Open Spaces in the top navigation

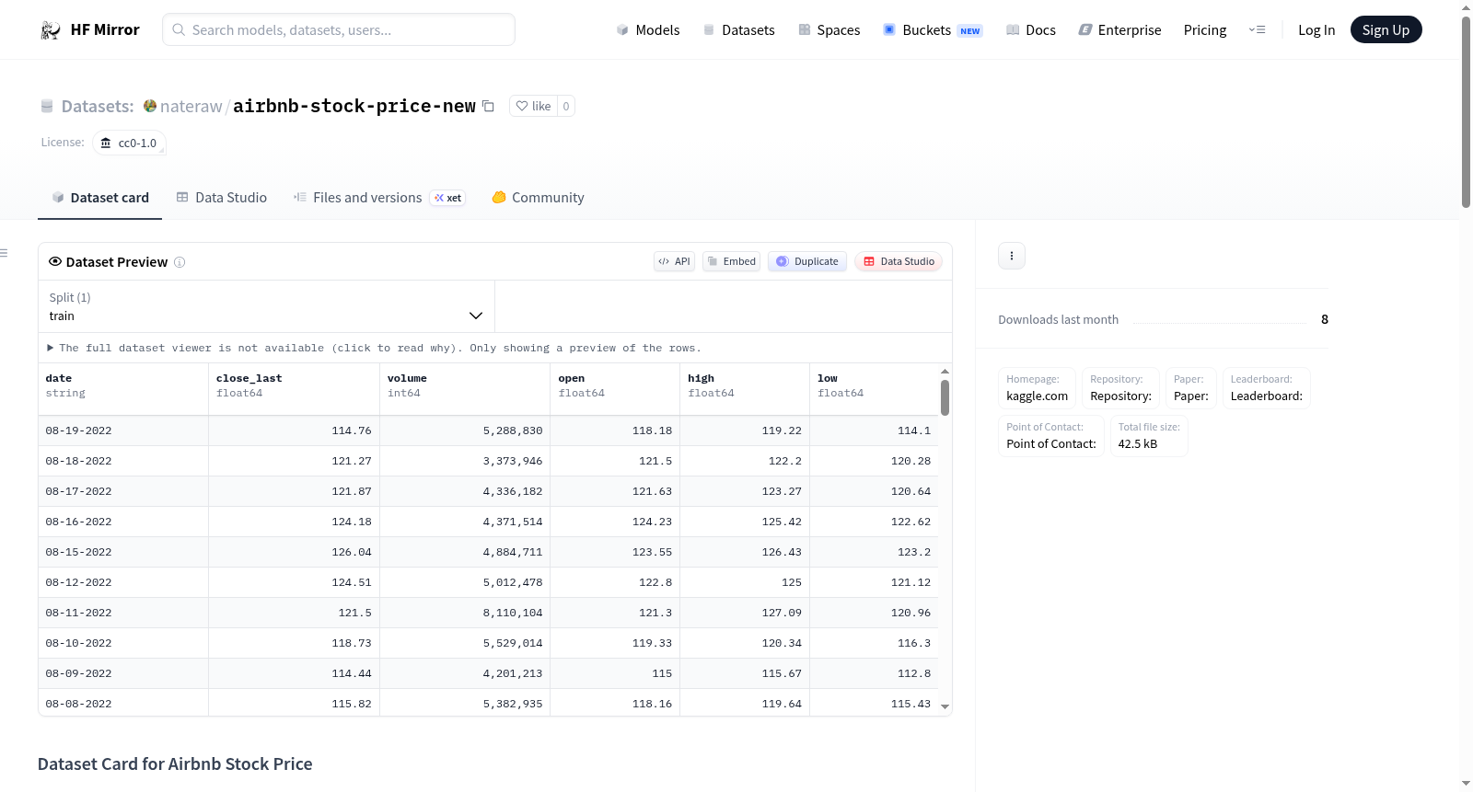pyautogui.click(x=829, y=30)
